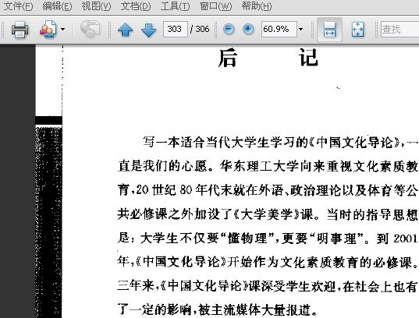Click the Print icon
Screen dimensions: 419x318
(x=20, y=29)
